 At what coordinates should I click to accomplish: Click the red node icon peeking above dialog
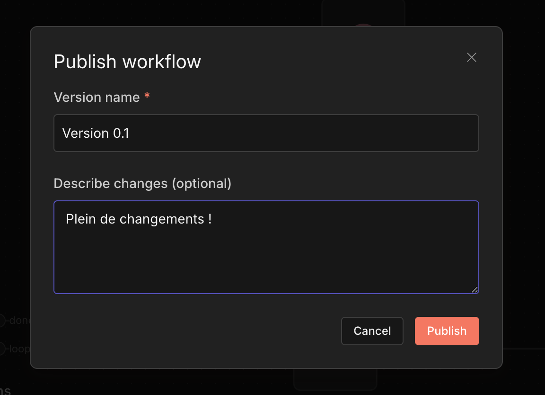coord(363,25)
